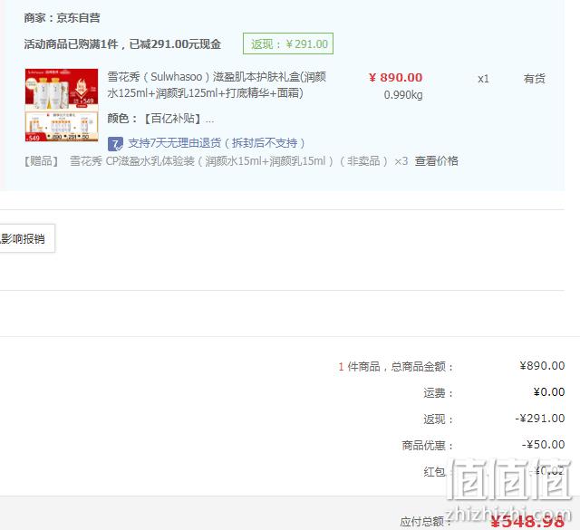Click the 颜色:【百亿补贴】option text
The image size is (580, 530).
point(160,119)
